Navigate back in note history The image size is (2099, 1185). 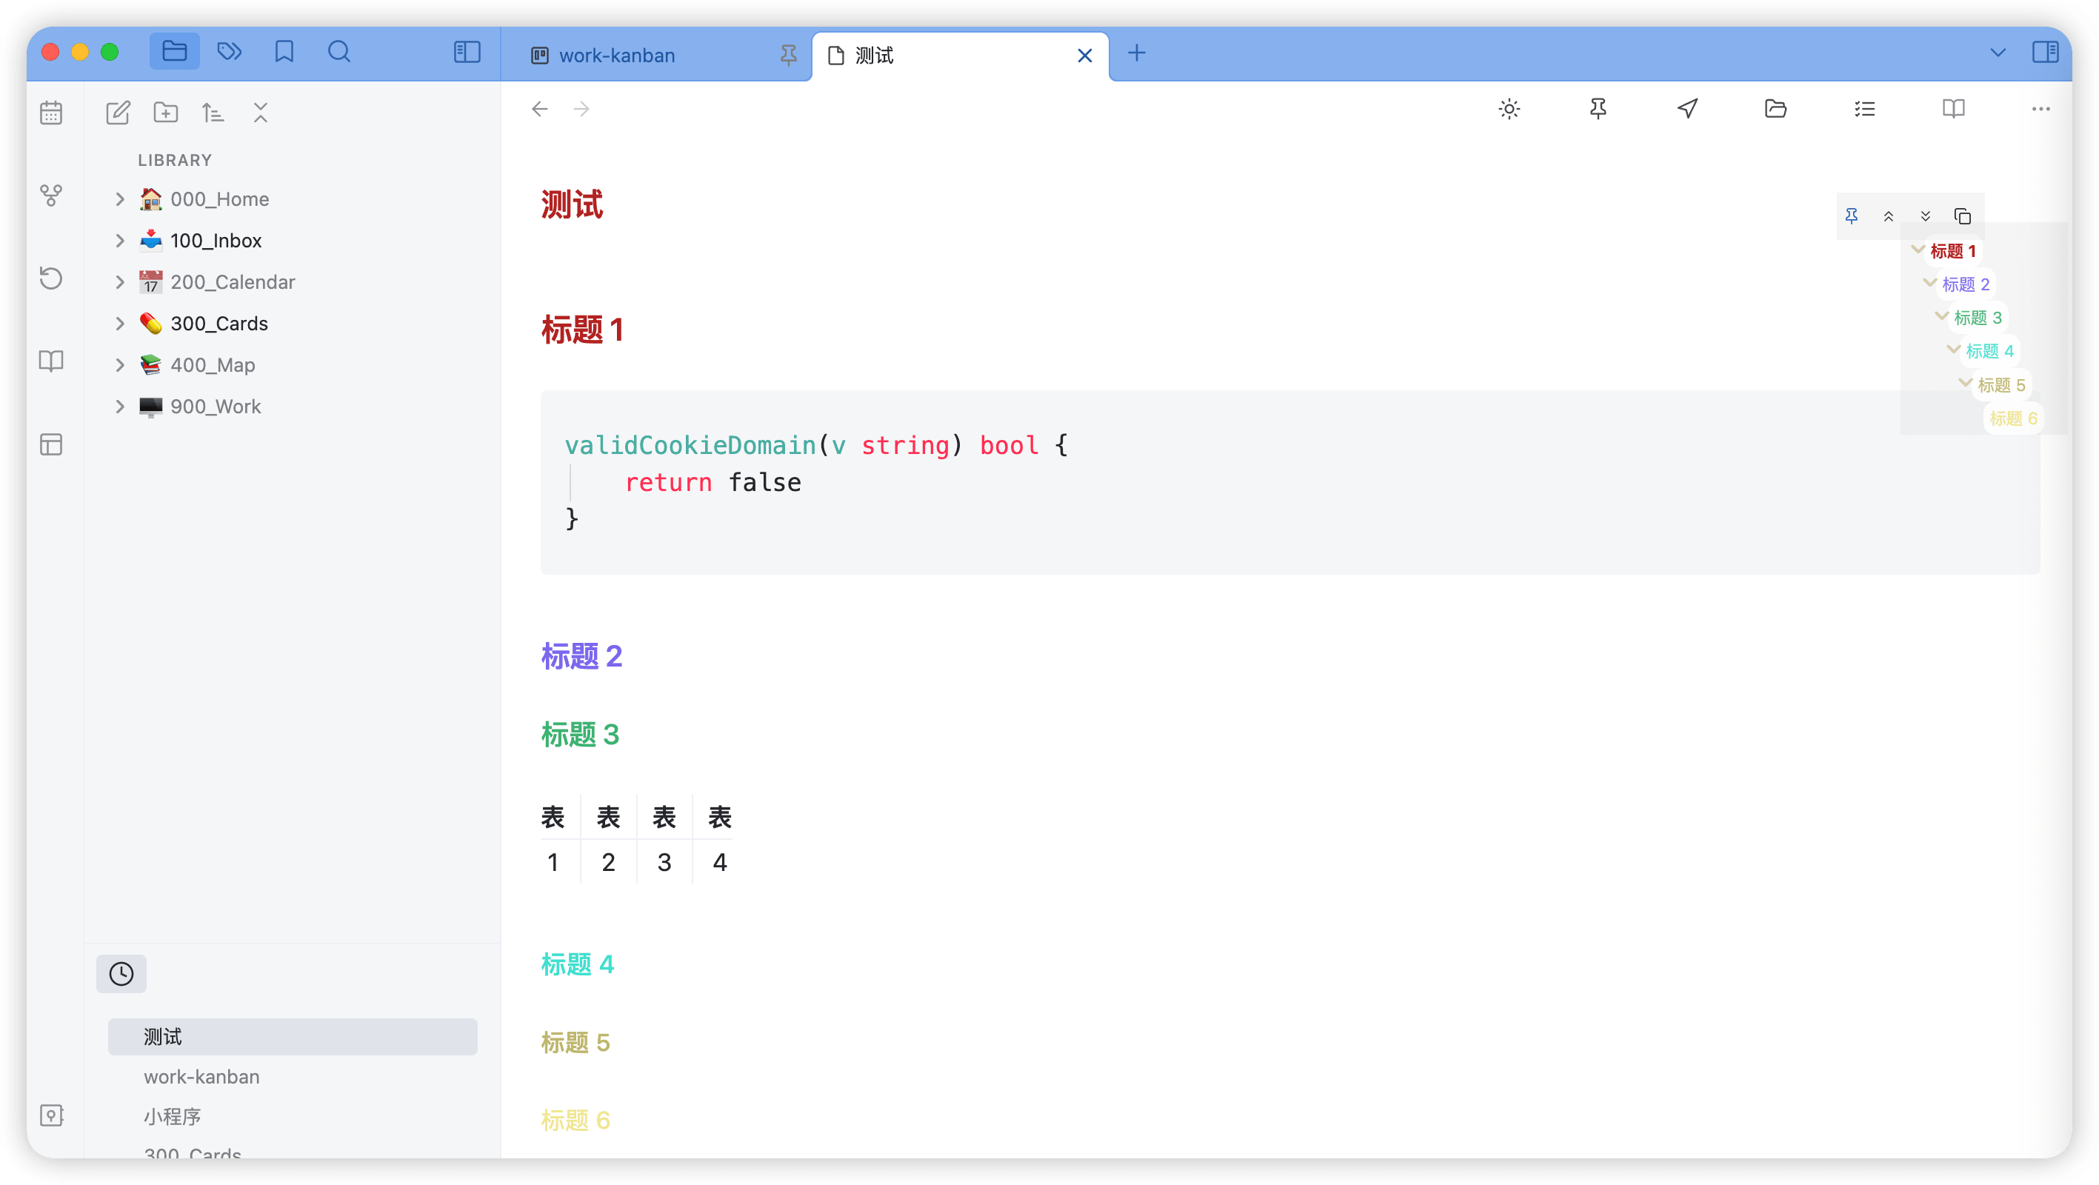[x=539, y=109]
